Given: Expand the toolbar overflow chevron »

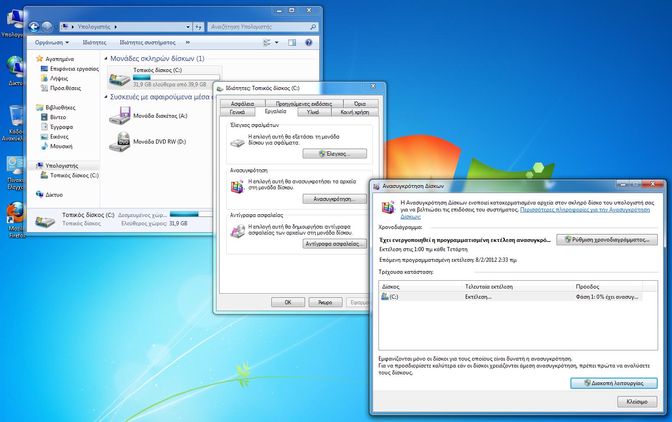Looking at the screenshot, I should click(187, 42).
